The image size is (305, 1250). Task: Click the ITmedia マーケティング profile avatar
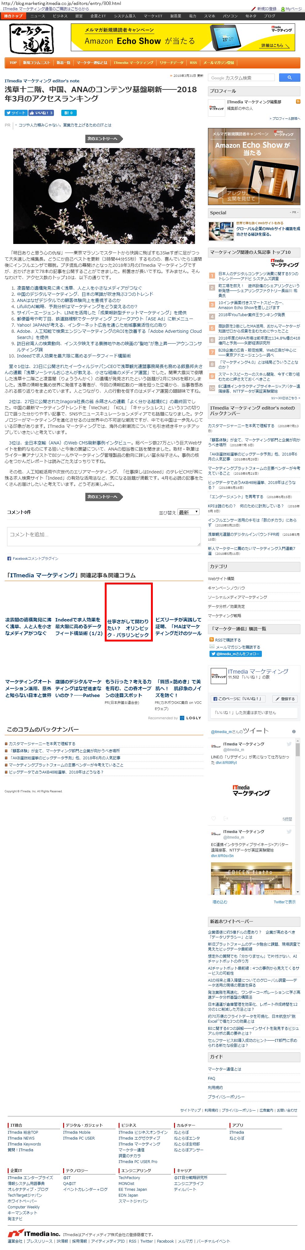[x=217, y=108]
